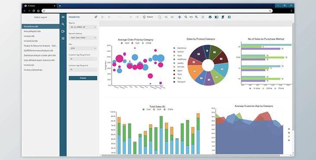316x160 pixels.
Task: Open the sidebar hamburger menu icon
Action: coord(63,17)
